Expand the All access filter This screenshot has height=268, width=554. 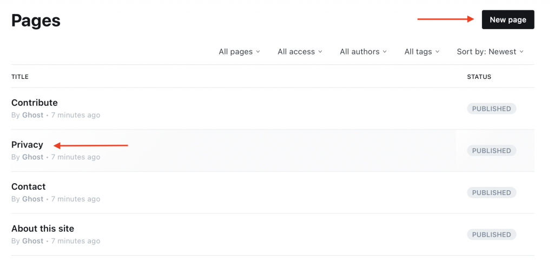point(300,52)
